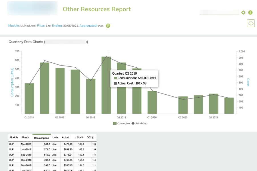
Task: Open the green filter funnel icon
Action: [x=108, y=26]
